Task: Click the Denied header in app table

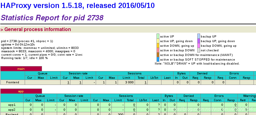Action: coord(189,96)
